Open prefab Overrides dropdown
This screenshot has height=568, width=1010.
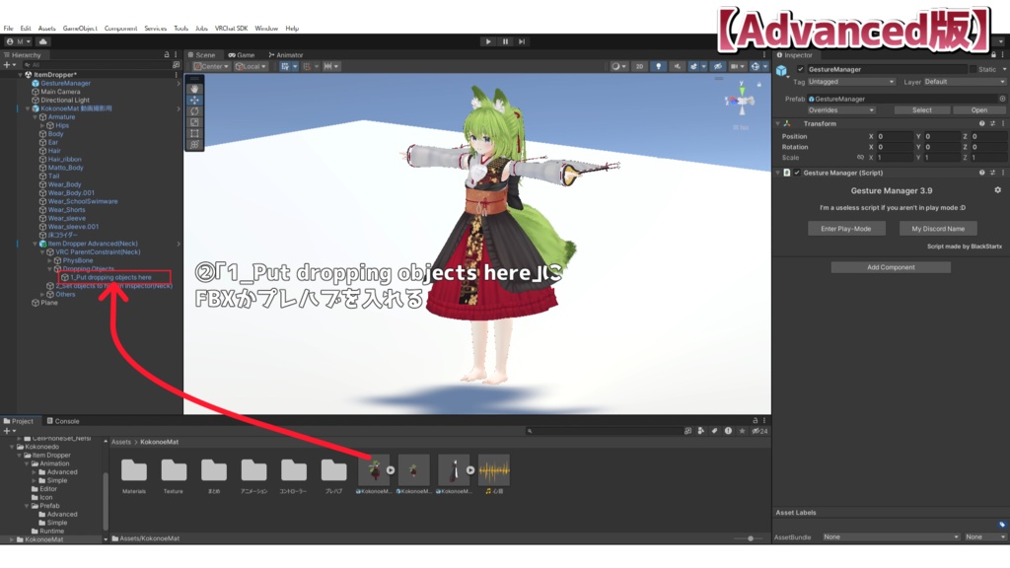pos(840,110)
